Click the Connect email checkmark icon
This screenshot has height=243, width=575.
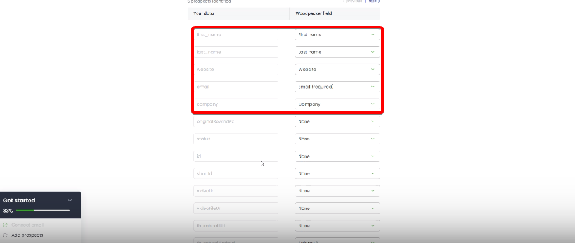click(5, 225)
